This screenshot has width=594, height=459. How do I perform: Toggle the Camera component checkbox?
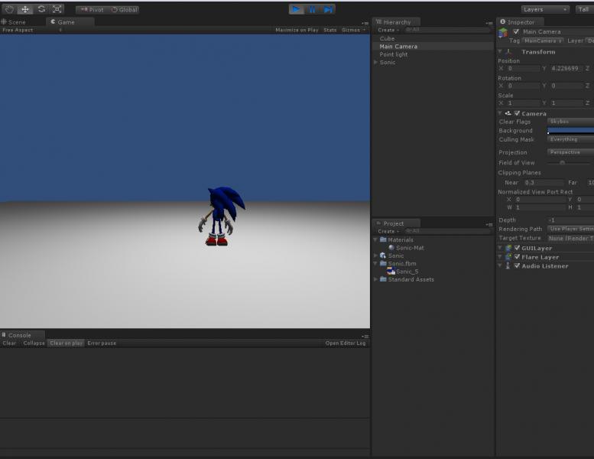pos(517,113)
